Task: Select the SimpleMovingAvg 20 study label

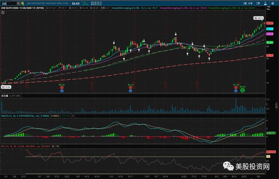Action: point(179,8)
